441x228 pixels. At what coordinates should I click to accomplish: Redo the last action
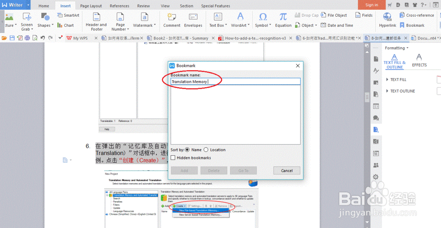click(x=50, y=38)
